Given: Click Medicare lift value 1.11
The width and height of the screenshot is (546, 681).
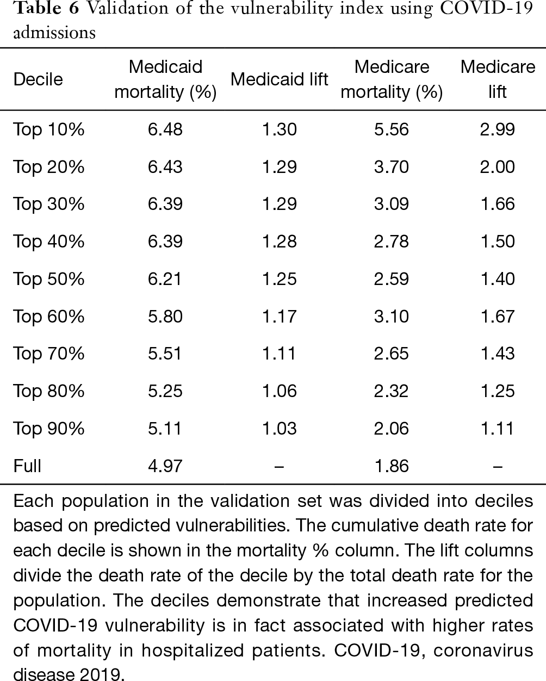Looking at the screenshot, I should (497, 429).
